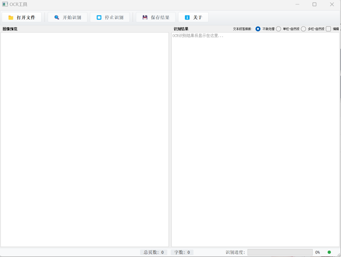This screenshot has height=257, width=341.
Task: Click the green status indicator dot
Action: [329, 252]
